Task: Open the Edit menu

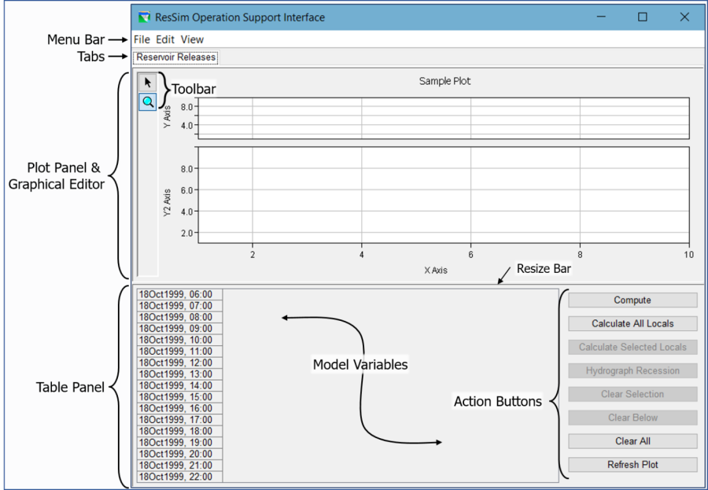Action: pyautogui.click(x=165, y=39)
